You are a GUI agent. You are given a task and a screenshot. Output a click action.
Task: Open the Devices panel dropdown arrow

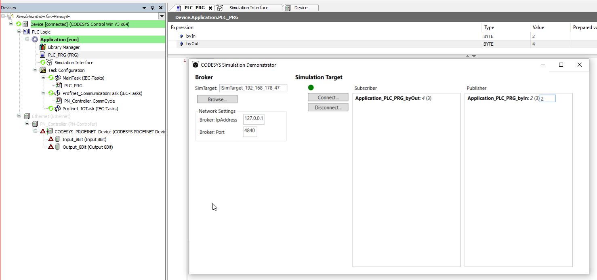[x=144, y=7]
